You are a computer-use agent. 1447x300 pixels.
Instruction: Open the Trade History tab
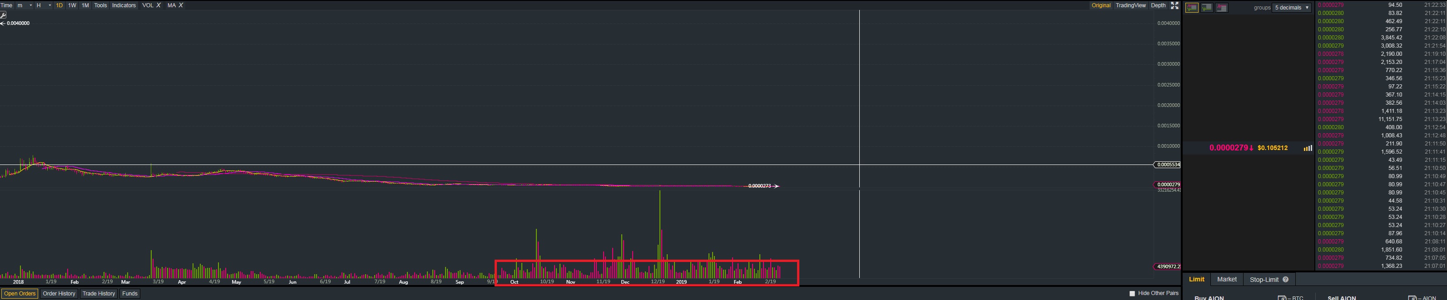(x=99, y=293)
